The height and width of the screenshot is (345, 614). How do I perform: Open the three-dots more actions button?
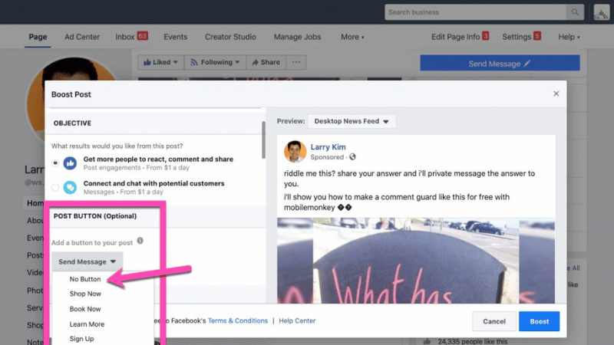click(x=296, y=62)
